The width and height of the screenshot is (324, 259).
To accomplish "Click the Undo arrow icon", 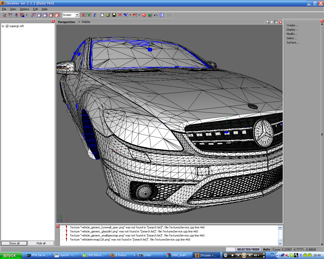I will pos(156,15).
